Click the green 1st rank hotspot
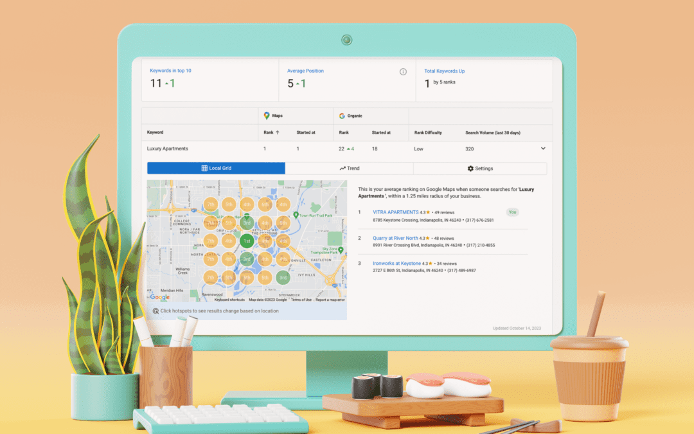Screen dimensions: 694x434 coord(247,241)
